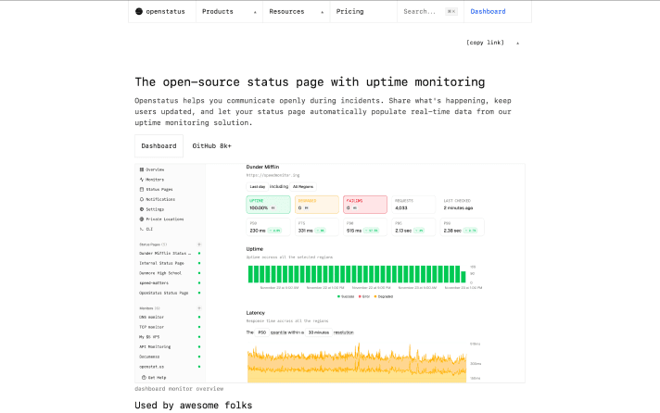
Task: Click the Degraded legend dot under uptime chart
Action: click(x=375, y=296)
